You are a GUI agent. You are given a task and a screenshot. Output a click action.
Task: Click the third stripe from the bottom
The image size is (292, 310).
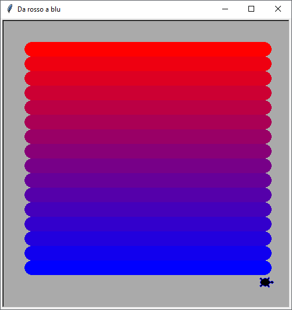pyautogui.click(x=148, y=239)
